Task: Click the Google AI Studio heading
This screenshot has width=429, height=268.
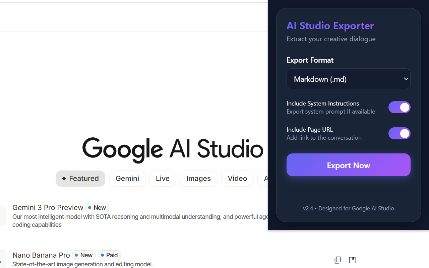Action: [x=173, y=149]
